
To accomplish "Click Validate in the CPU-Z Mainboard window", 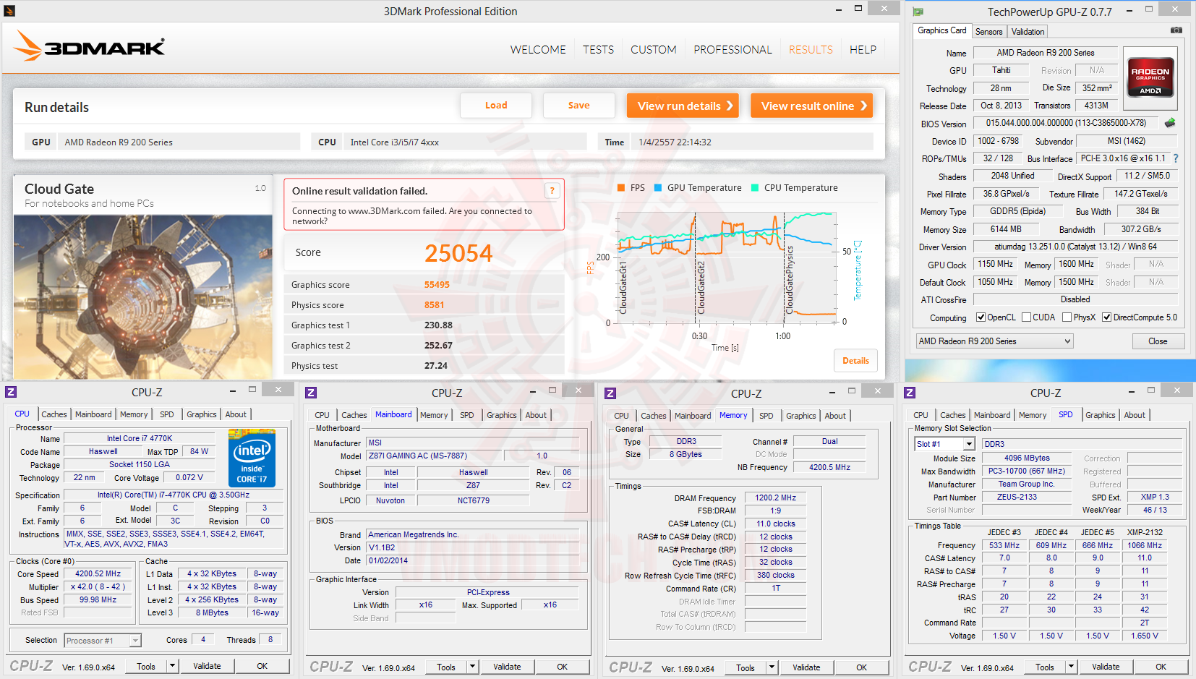I will point(507,667).
